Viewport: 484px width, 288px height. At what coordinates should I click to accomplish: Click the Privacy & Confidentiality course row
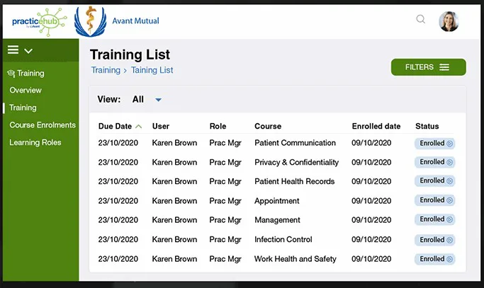pyautogui.click(x=276, y=162)
